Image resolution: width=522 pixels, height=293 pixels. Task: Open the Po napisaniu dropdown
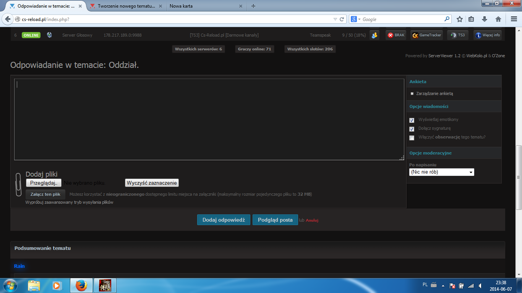pos(441,172)
